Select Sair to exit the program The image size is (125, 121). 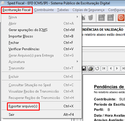(x=41, y=115)
